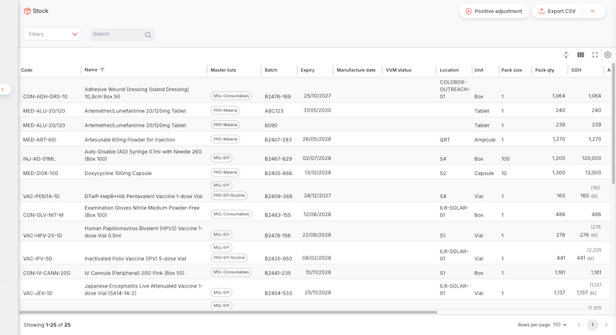This screenshot has height=335, width=616.
Task: Sort by the Code column header
Action: 27,70
